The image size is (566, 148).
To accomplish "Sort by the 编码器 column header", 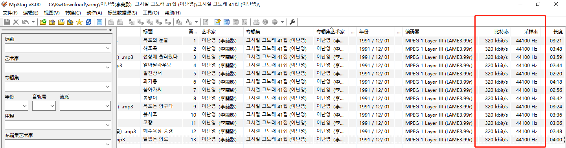I will click(441, 32).
